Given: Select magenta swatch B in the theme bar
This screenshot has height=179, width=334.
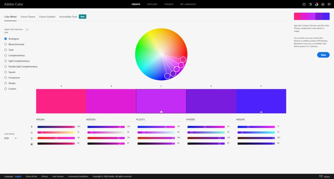Looking at the screenshot, I should tap(111, 101).
